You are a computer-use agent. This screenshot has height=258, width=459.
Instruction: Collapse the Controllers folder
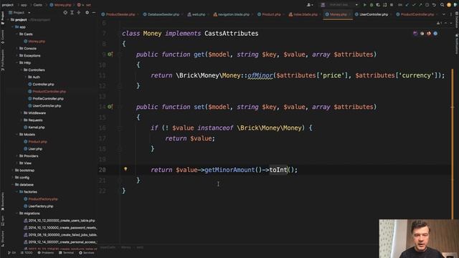(22, 70)
